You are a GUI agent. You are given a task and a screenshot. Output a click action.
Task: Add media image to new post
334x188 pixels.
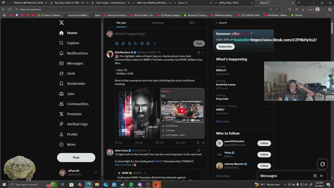117,44
